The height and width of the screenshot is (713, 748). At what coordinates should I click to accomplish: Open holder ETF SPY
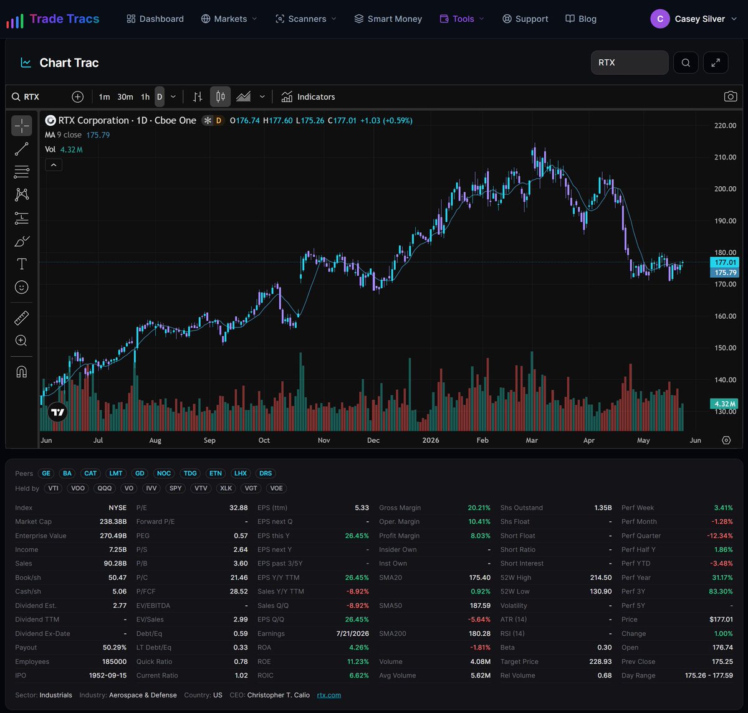click(176, 488)
